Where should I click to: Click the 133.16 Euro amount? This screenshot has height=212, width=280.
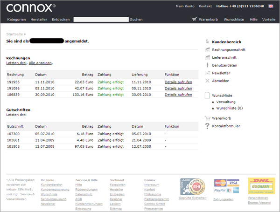pyautogui.click(x=83, y=95)
